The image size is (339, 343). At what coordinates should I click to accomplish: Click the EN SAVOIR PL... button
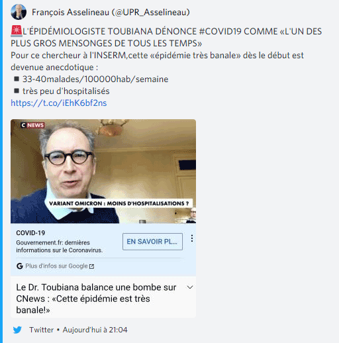[x=152, y=242]
